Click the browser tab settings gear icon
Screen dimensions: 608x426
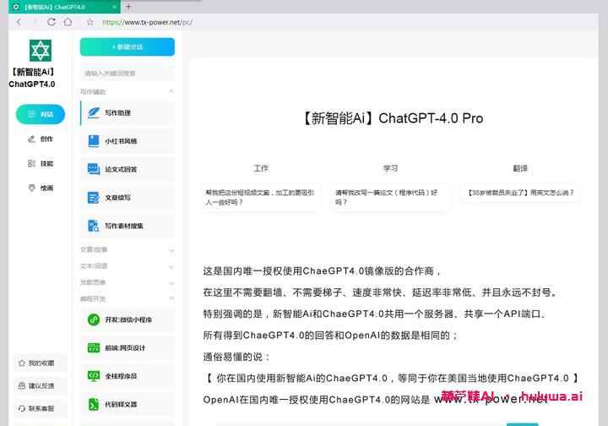[16, 7]
